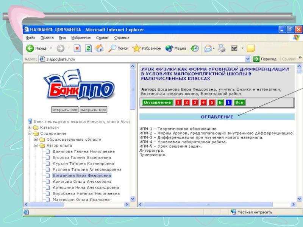Viewport: 303px width, 227px height.
Task: Click the Mail envelope icon
Action: click(x=208, y=48)
